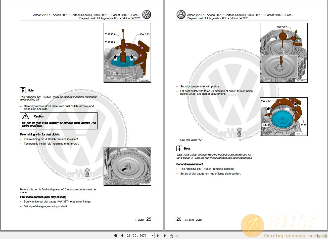Click the 'Second measurement' heading
This screenshot has width=328, height=239.
pos(190,164)
